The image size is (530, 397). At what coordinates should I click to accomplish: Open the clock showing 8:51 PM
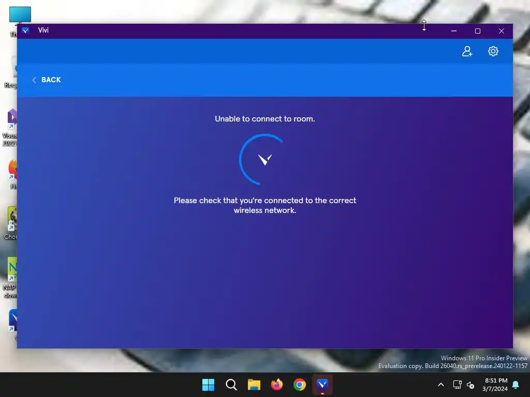tap(495, 385)
